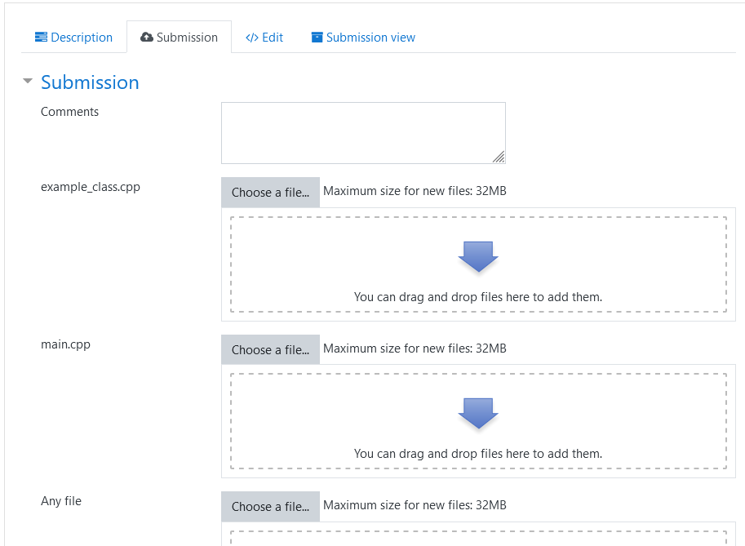Click the cloud upload icon on Submission tab
745x546 pixels.
tap(147, 38)
